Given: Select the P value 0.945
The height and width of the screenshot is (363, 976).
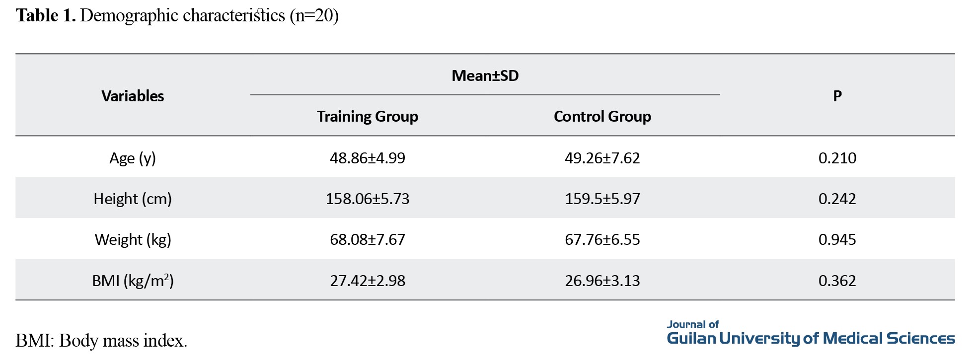Looking at the screenshot, I should [837, 239].
